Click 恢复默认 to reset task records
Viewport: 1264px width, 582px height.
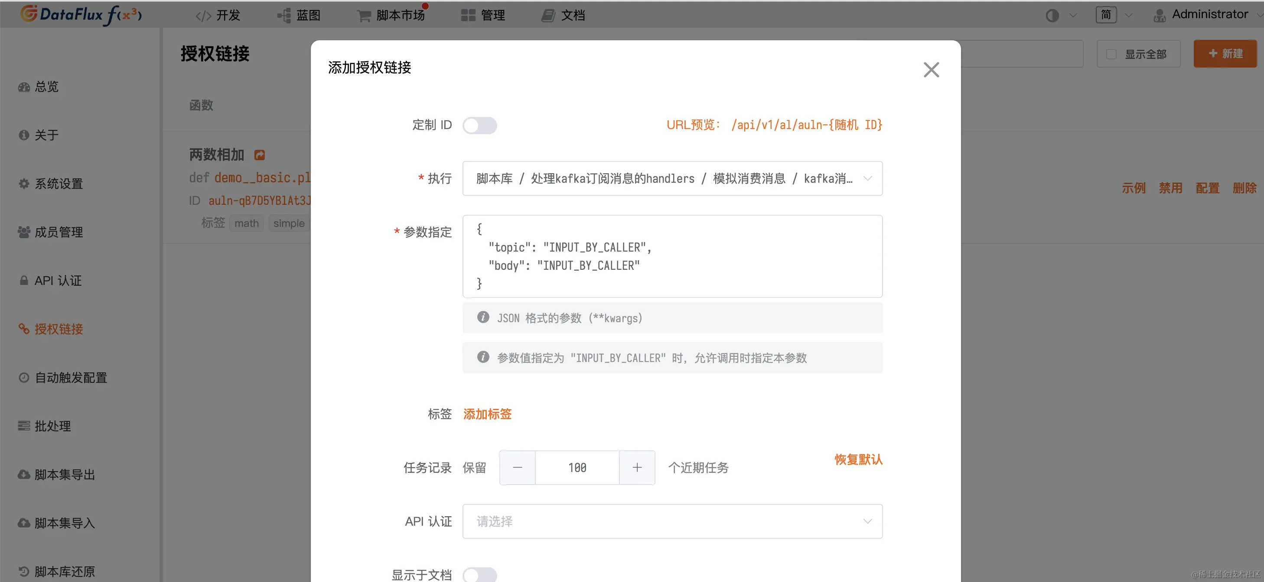pos(858,459)
